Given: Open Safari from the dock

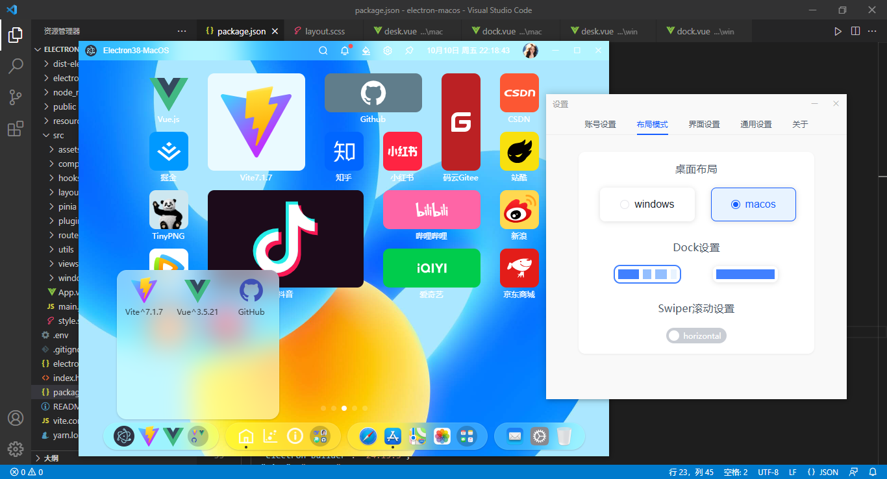Looking at the screenshot, I should click(x=367, y=436).
